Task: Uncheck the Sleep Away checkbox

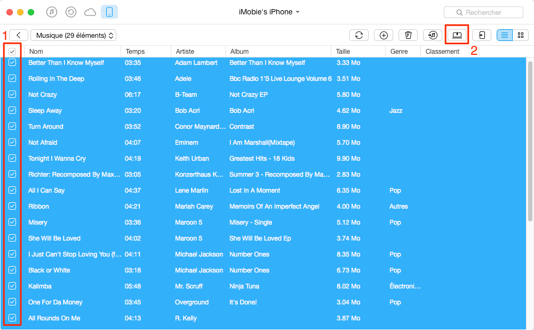Action: tap(12, 110)
